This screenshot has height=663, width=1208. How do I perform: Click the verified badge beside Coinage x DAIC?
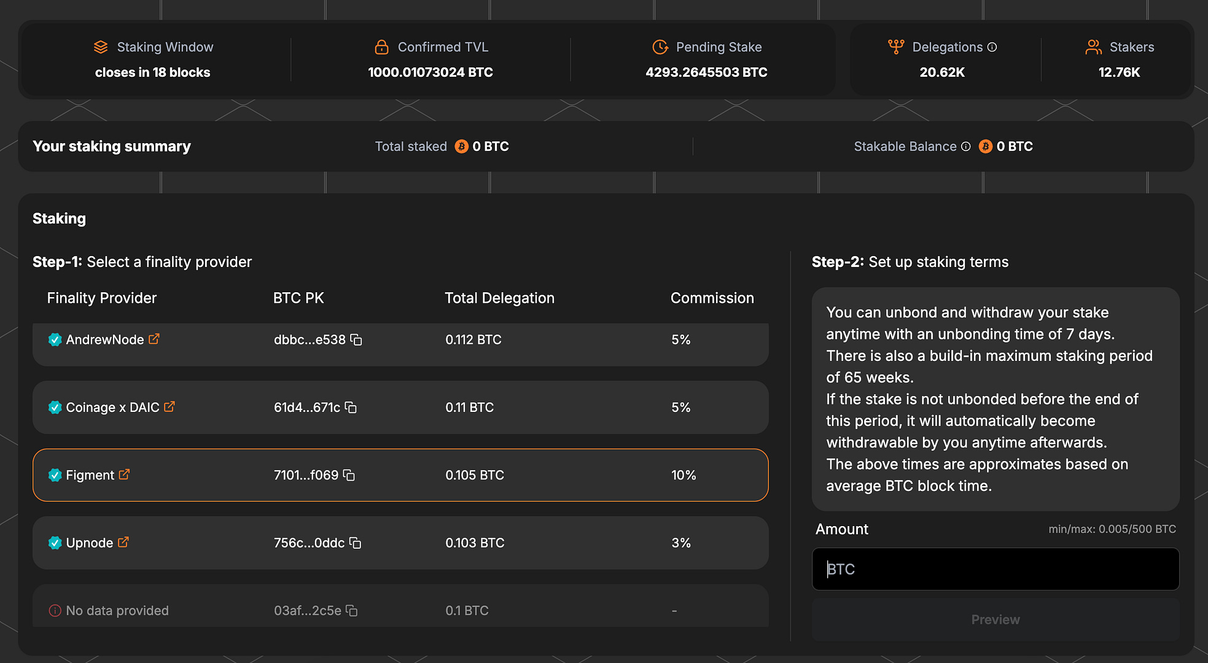(55, 407)
